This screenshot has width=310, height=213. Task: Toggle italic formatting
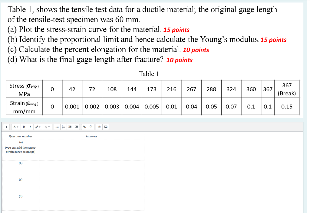point(30,127)
